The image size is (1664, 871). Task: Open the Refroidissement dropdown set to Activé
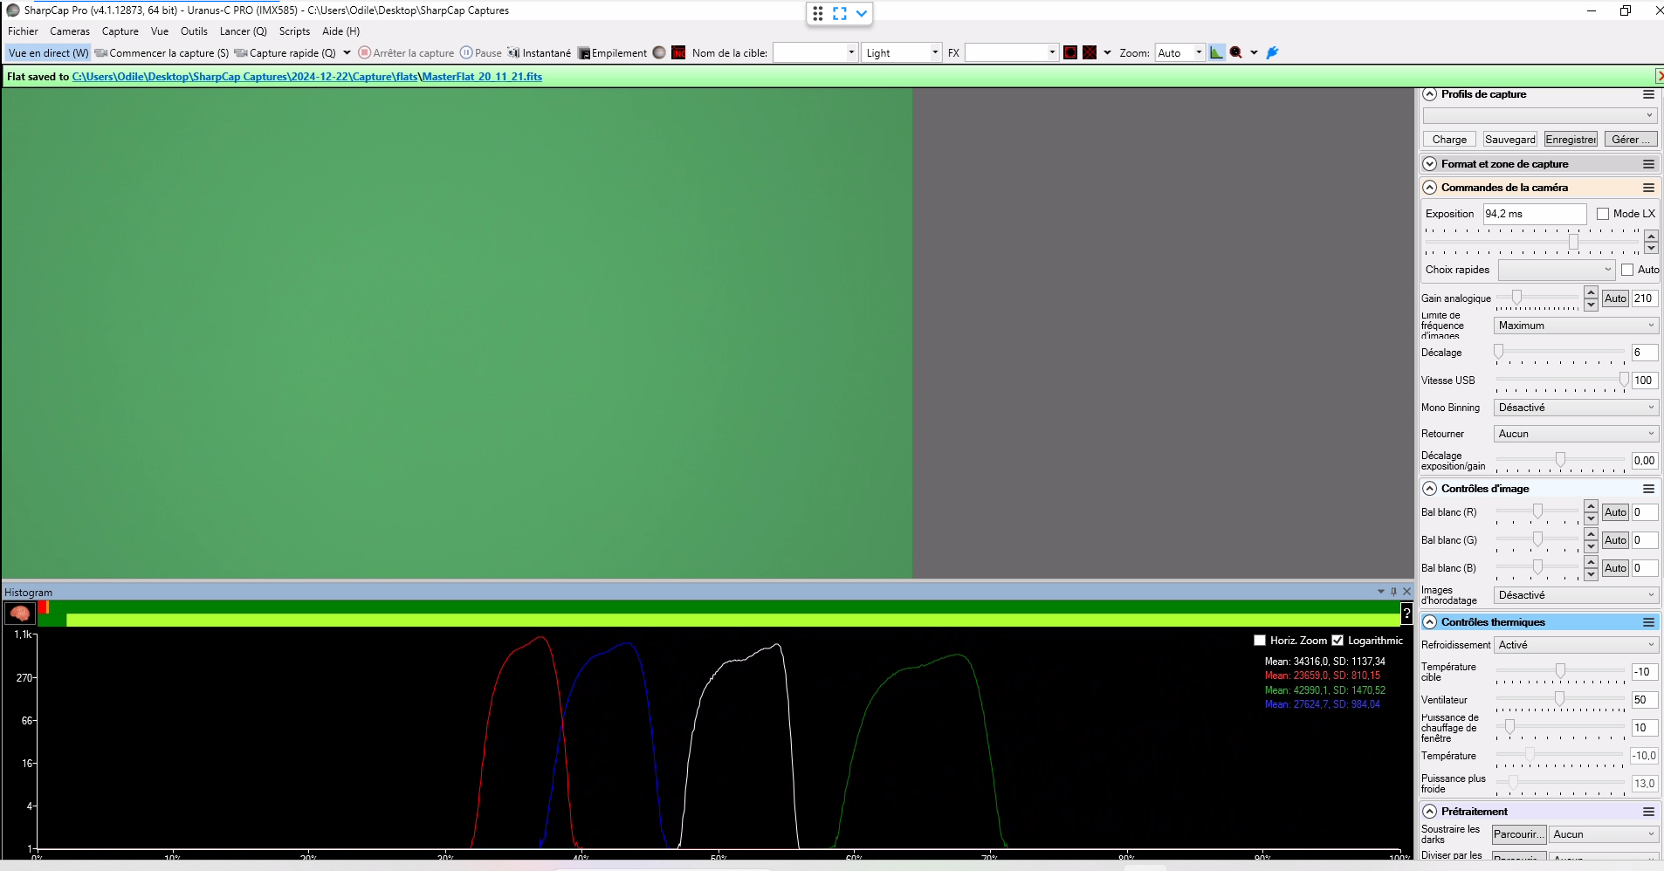point(1576,645)
